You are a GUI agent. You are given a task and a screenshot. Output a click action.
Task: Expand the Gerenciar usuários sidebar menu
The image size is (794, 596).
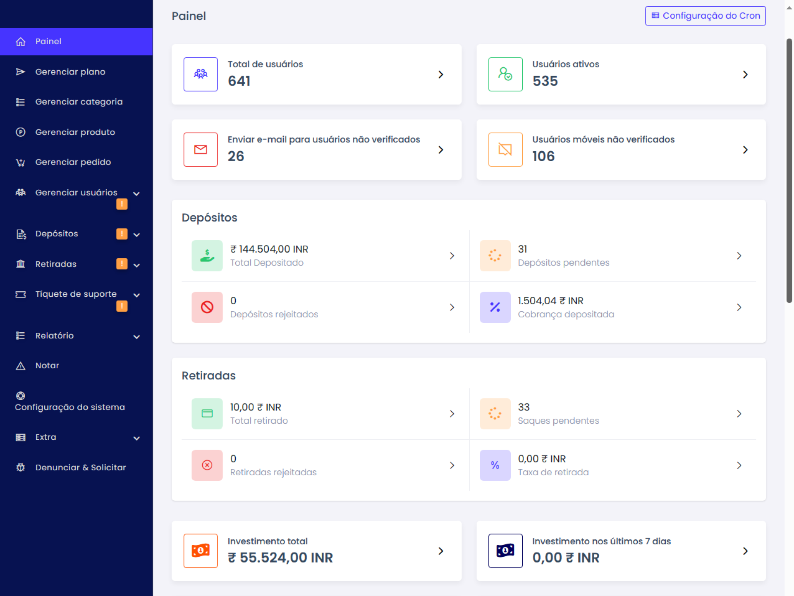tap(136, 193)
